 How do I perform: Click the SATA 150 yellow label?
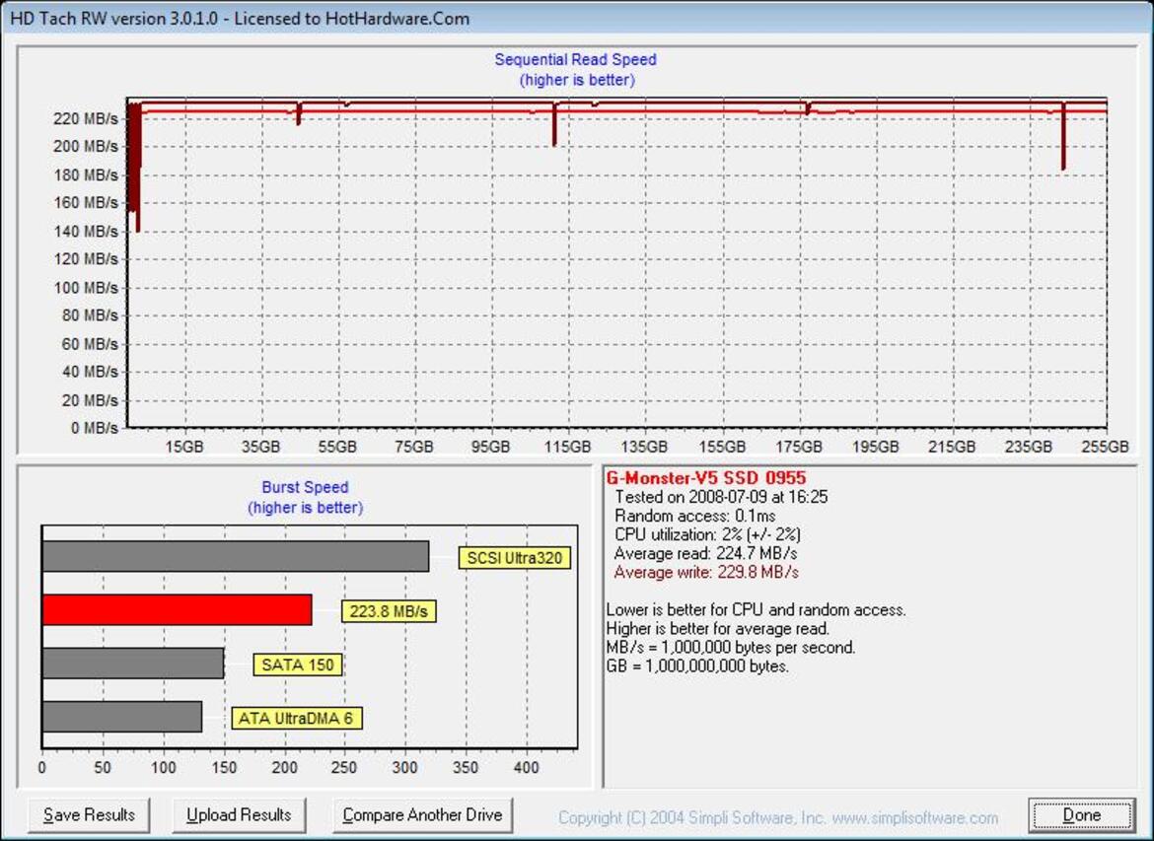pyautogui.click(x=297, y=665)
